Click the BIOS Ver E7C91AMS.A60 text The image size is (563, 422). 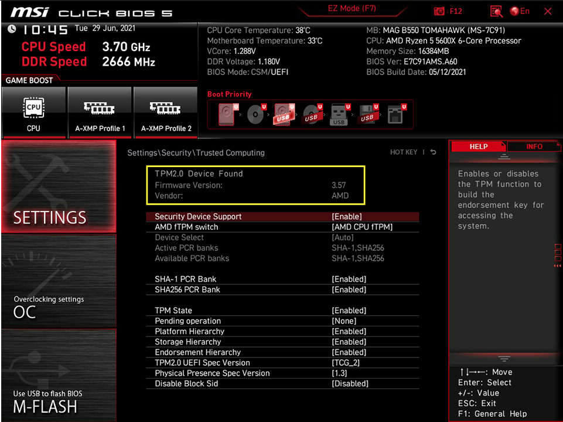click(x=412, y=62)
